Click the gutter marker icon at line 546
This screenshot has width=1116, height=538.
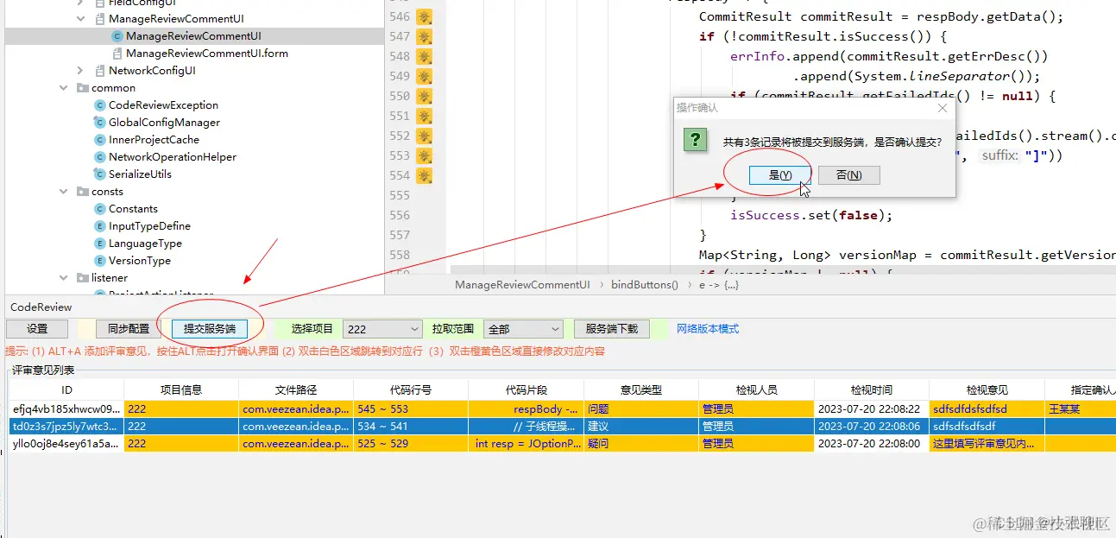click(424, 16)
